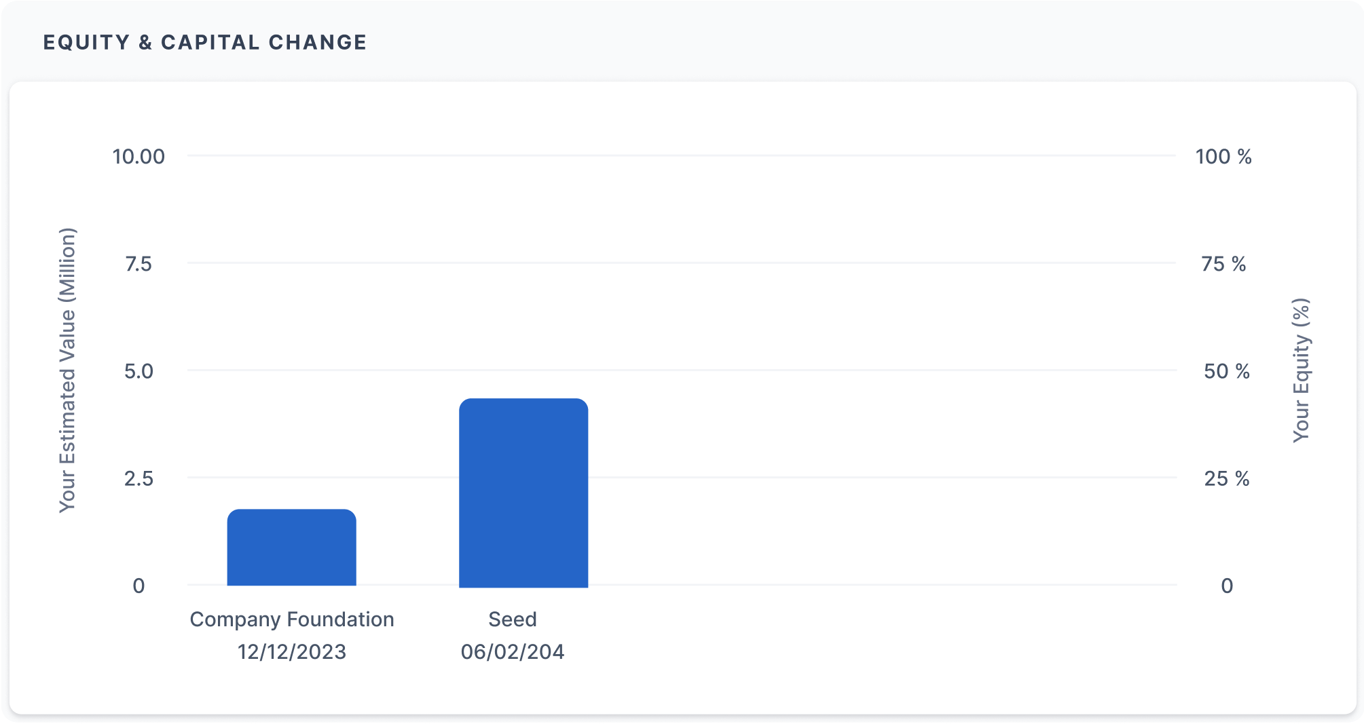This screenshot has height=724, width=1364.
Task: Click the 10.00 left axis tick
Action: coord(139,157)
